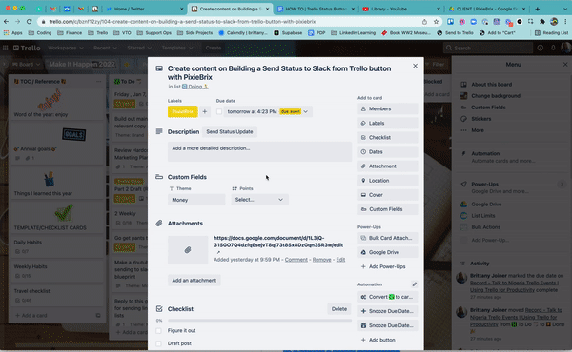Open the Templates dropdown

pos(176,48)
